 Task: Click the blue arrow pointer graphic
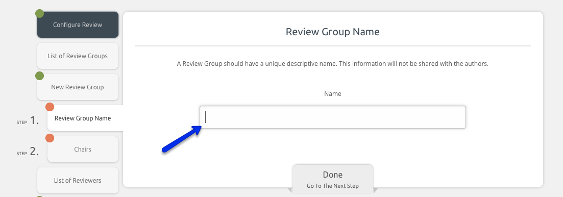[x=182, y=139]
